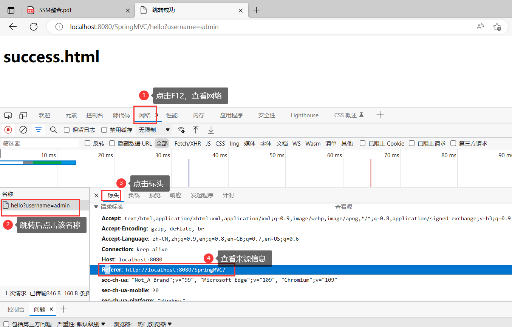Filter requests by JS type
The image size is (512, 327).
point(208,143)
